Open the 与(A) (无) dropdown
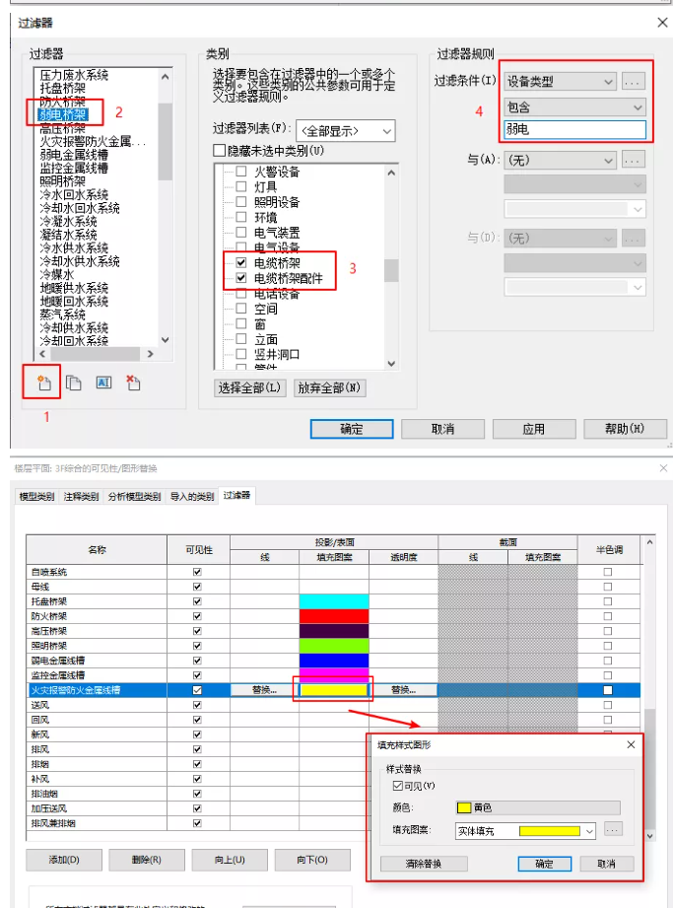The image size is (673, 908). click(560, 160)
